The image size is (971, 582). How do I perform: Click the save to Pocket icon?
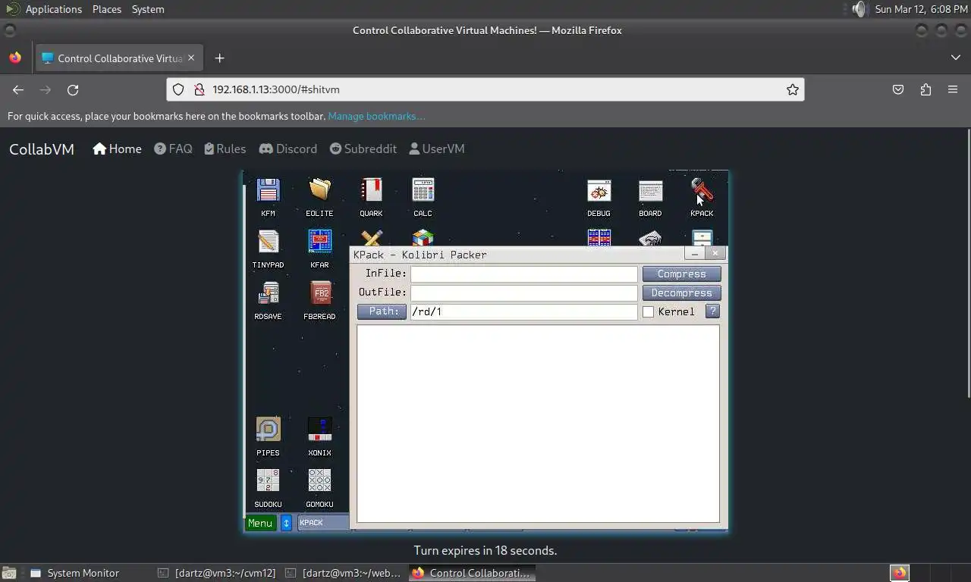point(898,89)
